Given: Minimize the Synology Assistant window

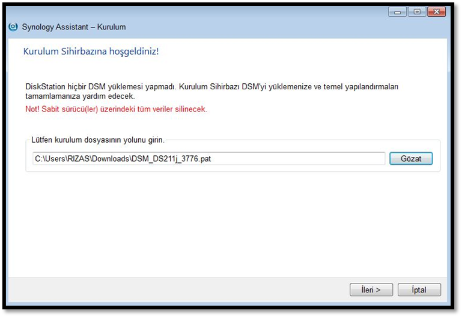Looking at the screenshot, I should 397,11.
